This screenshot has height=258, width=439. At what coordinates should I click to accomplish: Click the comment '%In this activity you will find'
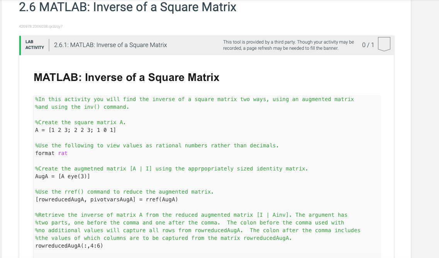194,99
